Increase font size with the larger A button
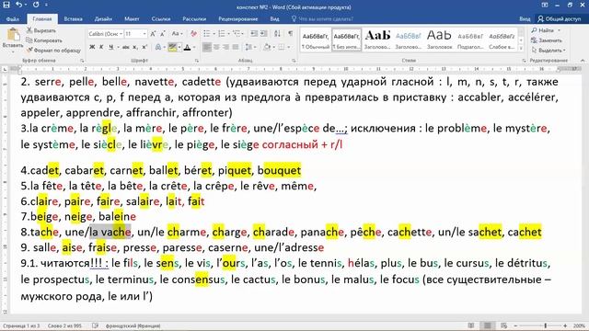 [153, 34]
